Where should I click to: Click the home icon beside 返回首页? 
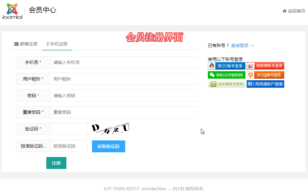coord(285,11)
